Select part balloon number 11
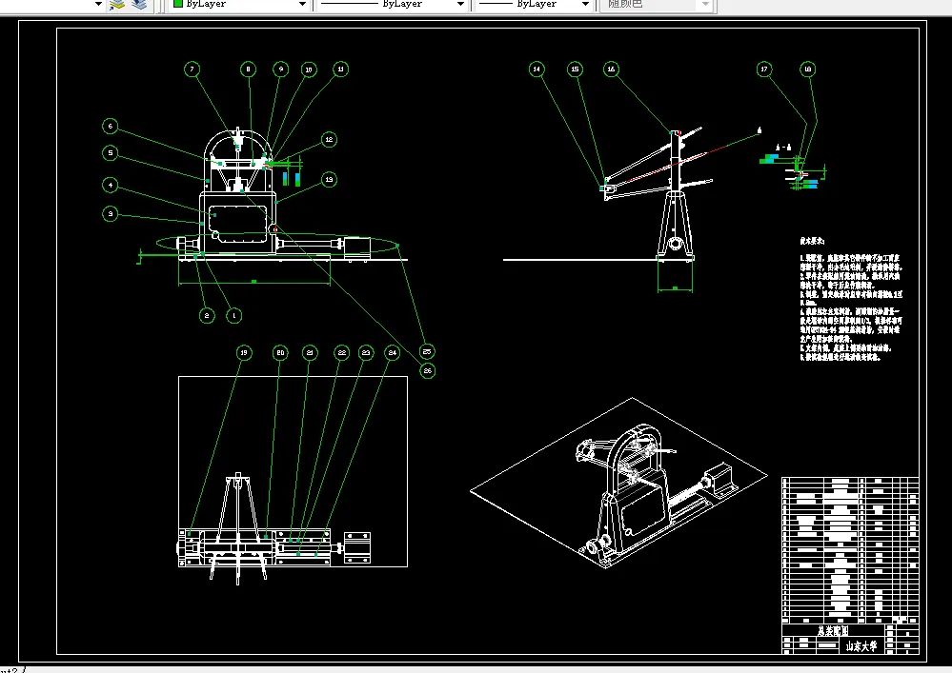This screenshot has width=952, height=673. pyautogui.click(x=340, y=69)
